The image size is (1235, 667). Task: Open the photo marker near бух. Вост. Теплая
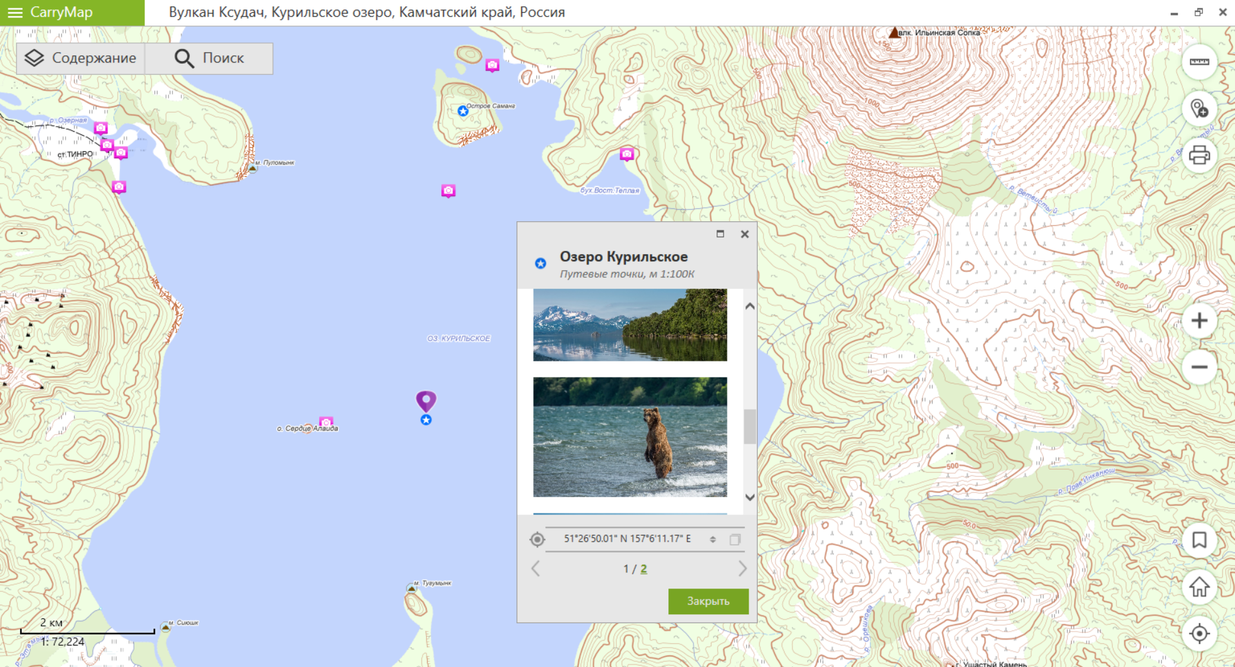(x=627, y=154)
